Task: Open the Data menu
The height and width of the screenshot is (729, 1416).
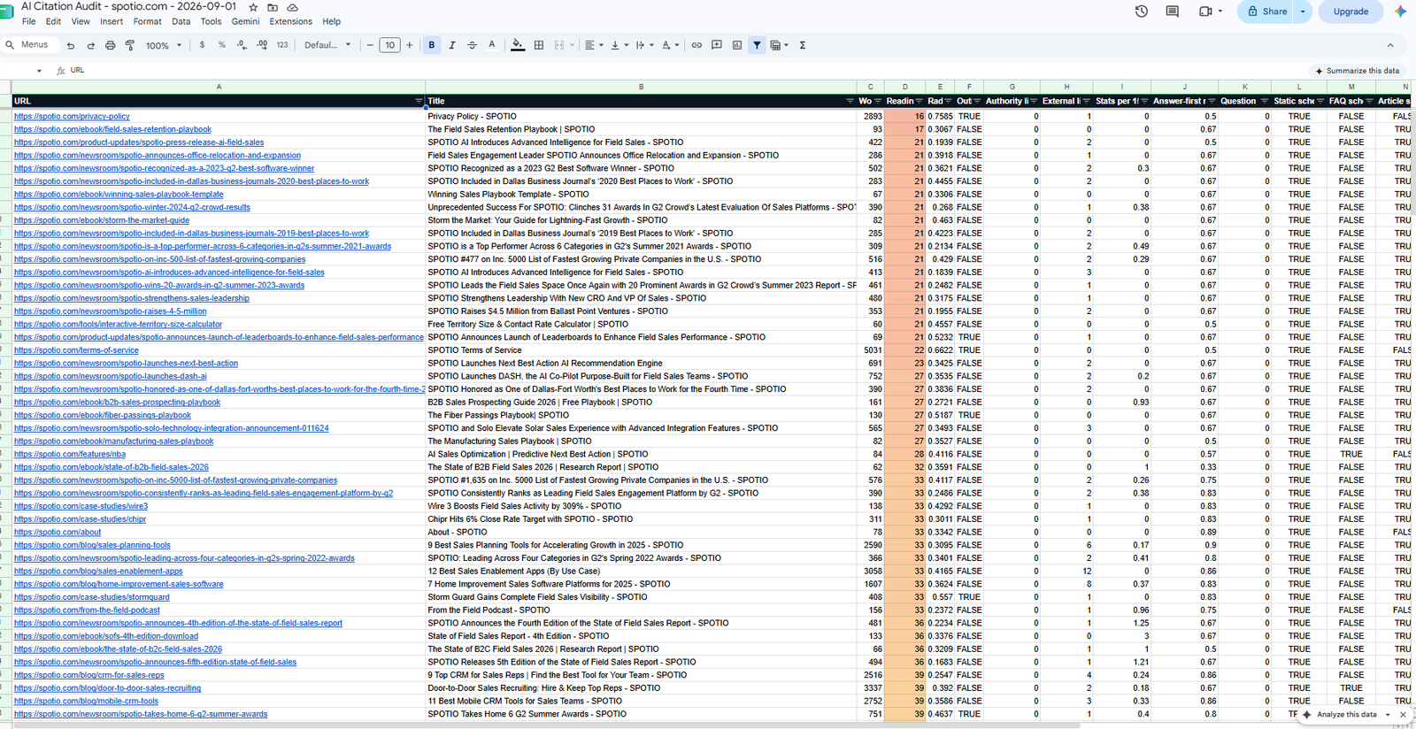Action: tap(181, 21)
